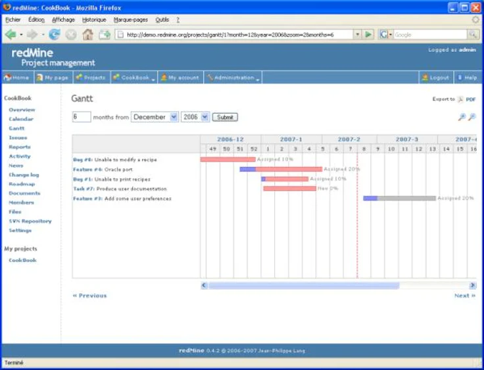Open the Affichage menu
This screenshot has height=370, width=484.
63,20
